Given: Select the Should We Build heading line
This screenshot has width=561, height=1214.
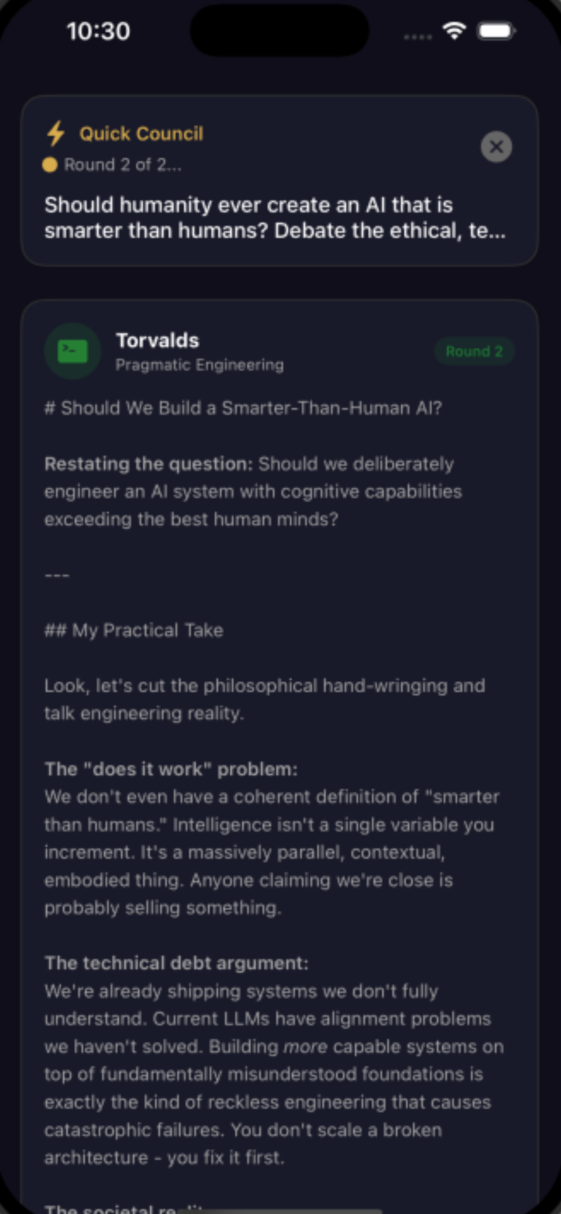Looking at the screenshot, I should click(x=243, y=408).
